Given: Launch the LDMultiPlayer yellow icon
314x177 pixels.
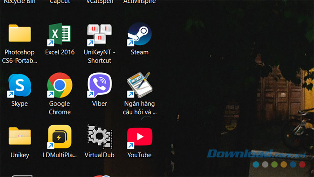Looking at the screenshot, I should pos(60,137).
